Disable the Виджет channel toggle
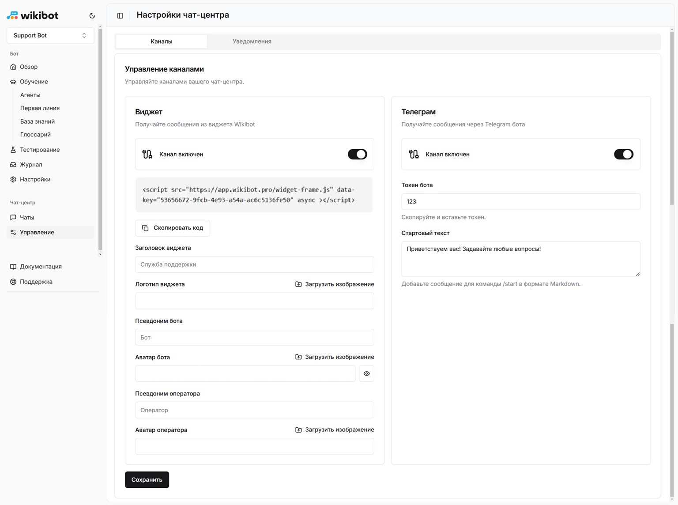The image size is (678, 505). click(x=358, y=154)
